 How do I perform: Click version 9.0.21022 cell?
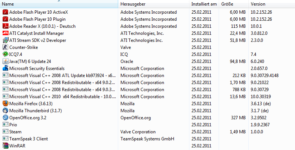[x=260, y=83]
